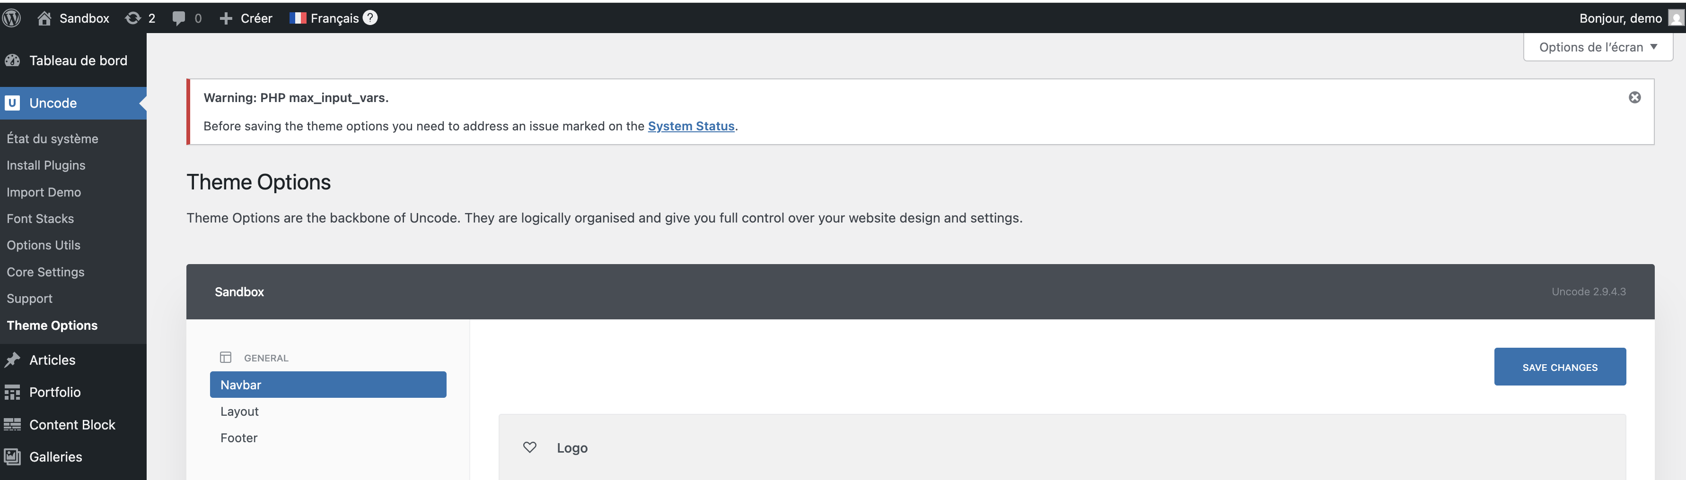Click the Uncode U logo icon
Screen dimensions: 1686x480
click(12, 103)
